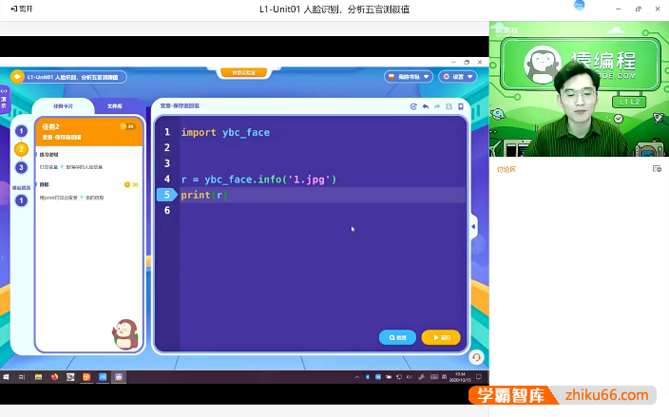Image resolution: width=669 pixels, height=417 pixels.
Task: Collapse the editor's right side panel arrow
Action: pos(473,226)
